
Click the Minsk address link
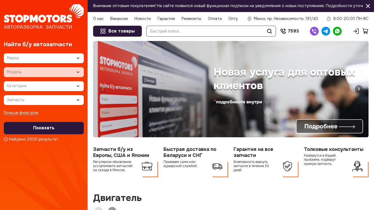pyautogui.click(x=286, y=19)
